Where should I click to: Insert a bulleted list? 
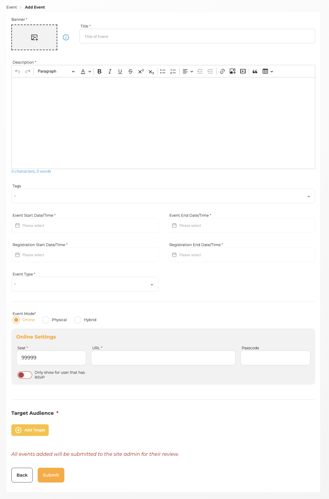(x=163, y=71)
